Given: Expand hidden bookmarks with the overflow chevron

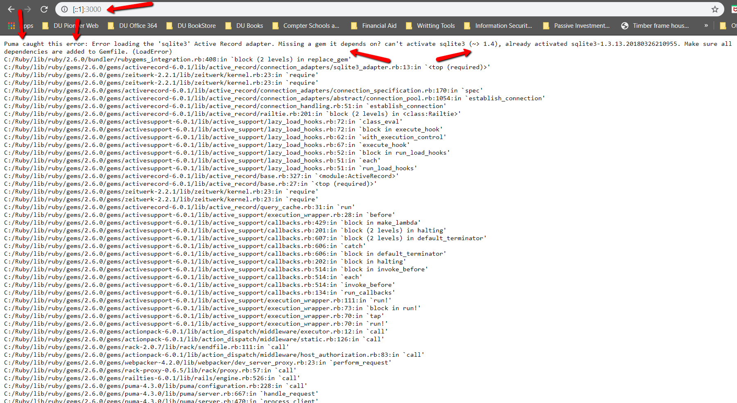Looking at the screenshot, I should point(705,25).
